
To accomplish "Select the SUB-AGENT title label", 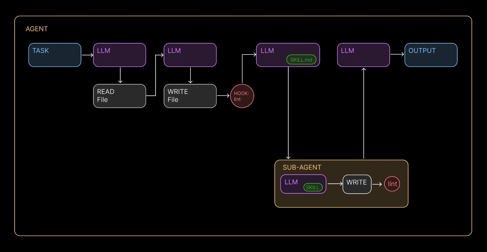I will click(x=302, y=167).
